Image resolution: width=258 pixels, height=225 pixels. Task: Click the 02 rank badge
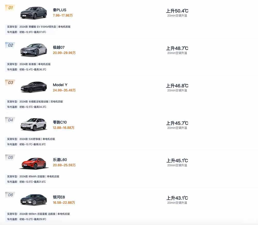click(x=10, y=45)
